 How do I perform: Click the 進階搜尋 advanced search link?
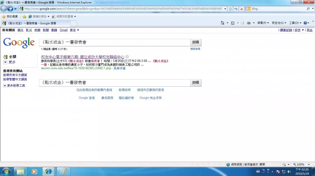195,49
